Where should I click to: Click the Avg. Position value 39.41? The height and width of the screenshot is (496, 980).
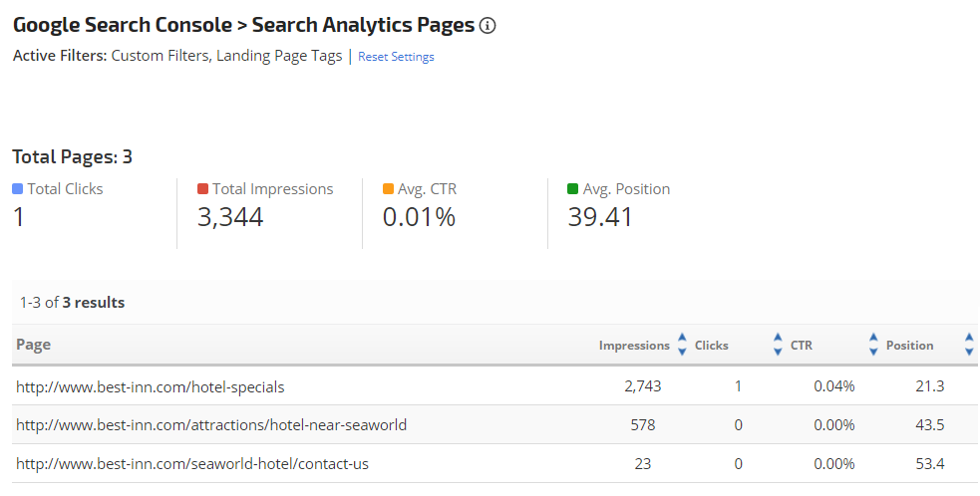pyautogui.click(x=600, y=217)
